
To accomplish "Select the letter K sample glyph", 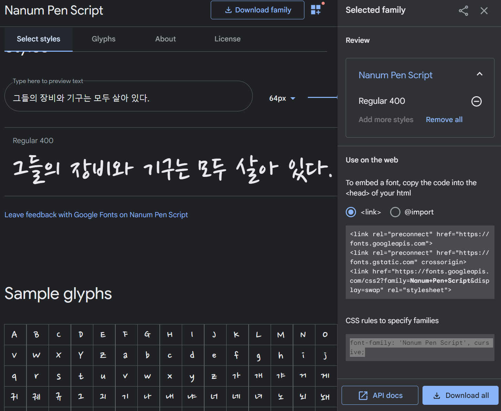I will pos(236,334).
